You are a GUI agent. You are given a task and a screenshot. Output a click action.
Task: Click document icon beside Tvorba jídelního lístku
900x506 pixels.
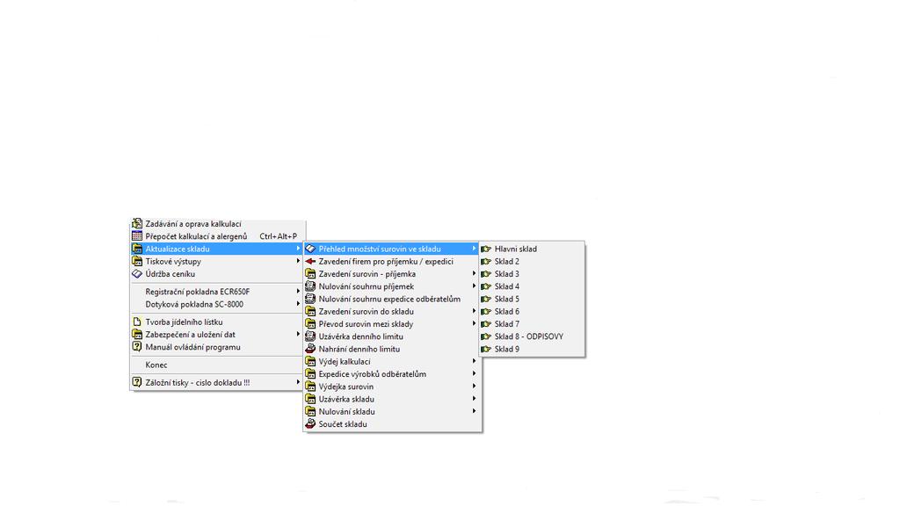[136, 322]
